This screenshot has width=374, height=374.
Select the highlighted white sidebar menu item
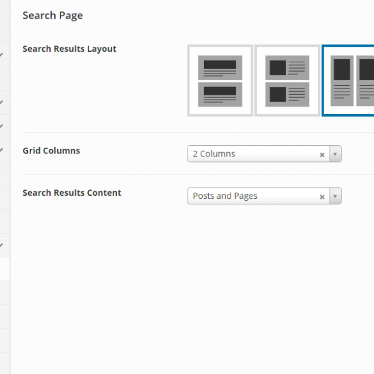tap(4, 269)
